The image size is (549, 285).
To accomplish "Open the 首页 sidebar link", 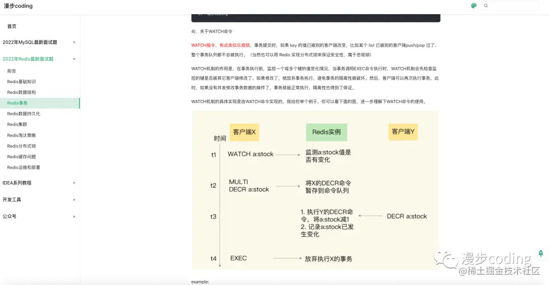I will (x=12, y=26).
